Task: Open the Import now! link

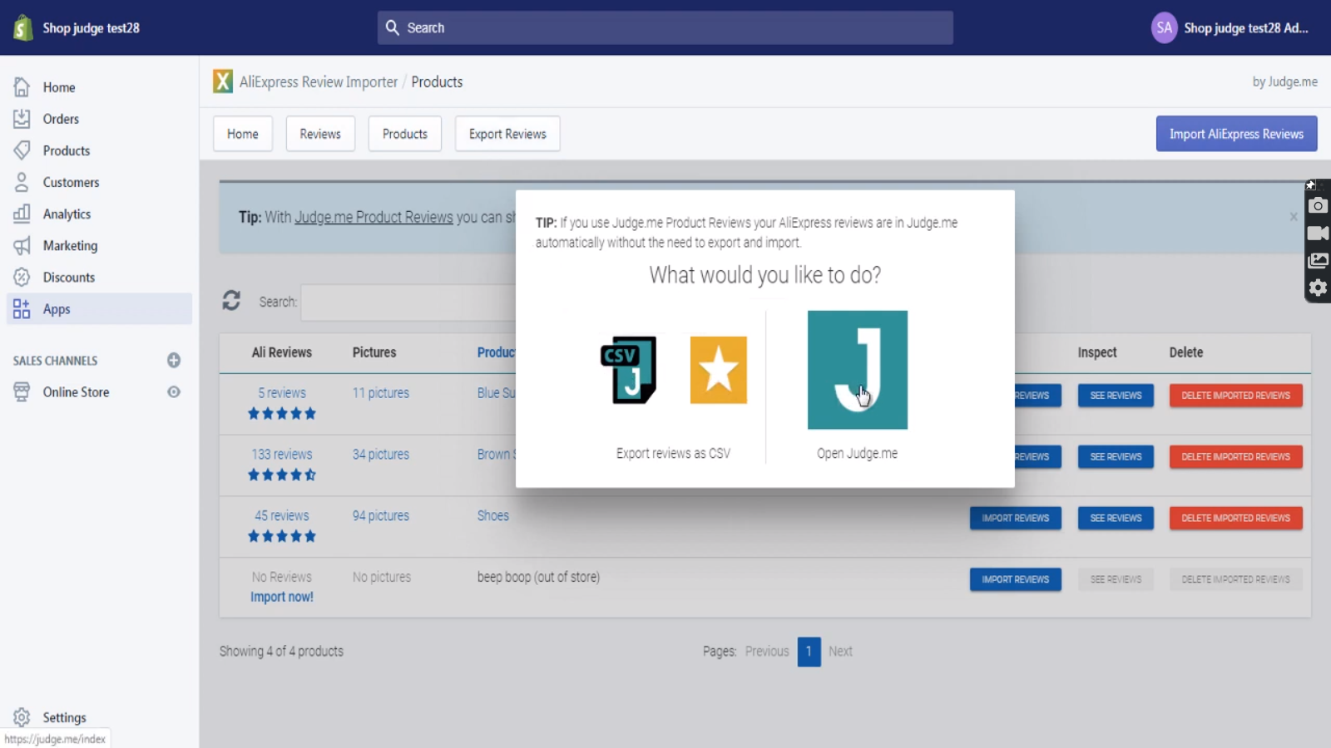Action: pyautogui.click(x=282, y=597)
